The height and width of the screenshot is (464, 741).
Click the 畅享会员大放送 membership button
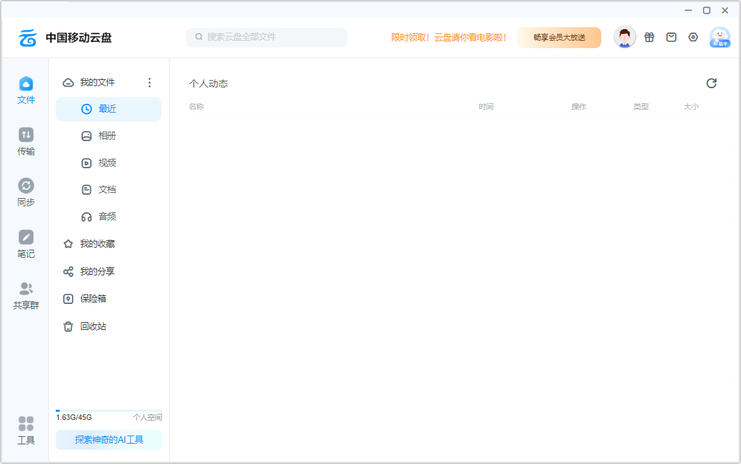558,37
